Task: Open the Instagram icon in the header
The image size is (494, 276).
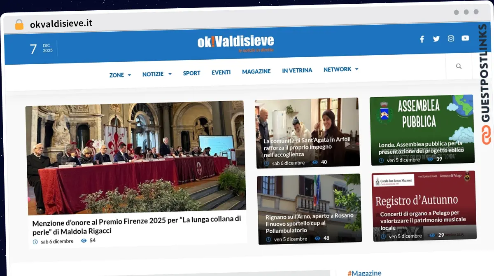Action: pos(450,38)
